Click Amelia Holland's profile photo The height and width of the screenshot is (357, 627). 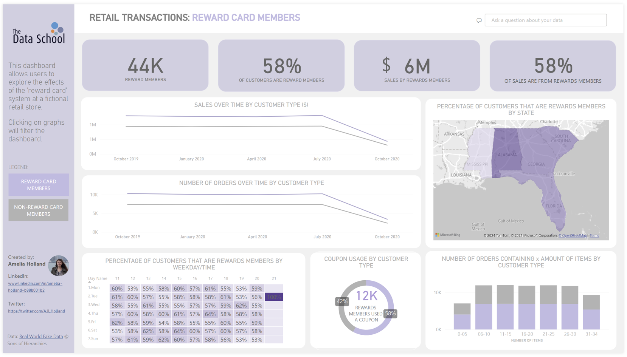58,265
